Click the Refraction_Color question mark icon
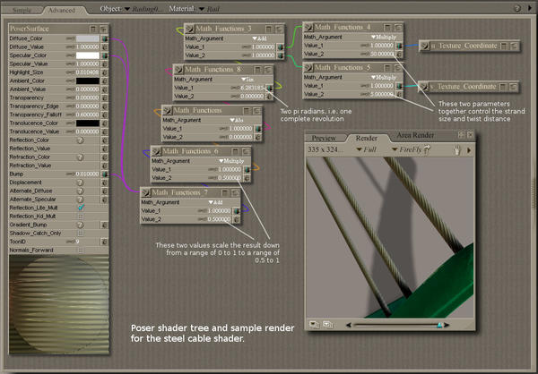 click(x=80, y=157)
